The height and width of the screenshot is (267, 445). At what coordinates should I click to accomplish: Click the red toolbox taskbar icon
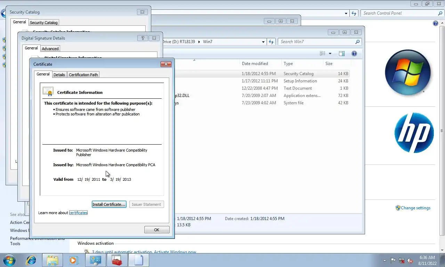click(117, 260)
